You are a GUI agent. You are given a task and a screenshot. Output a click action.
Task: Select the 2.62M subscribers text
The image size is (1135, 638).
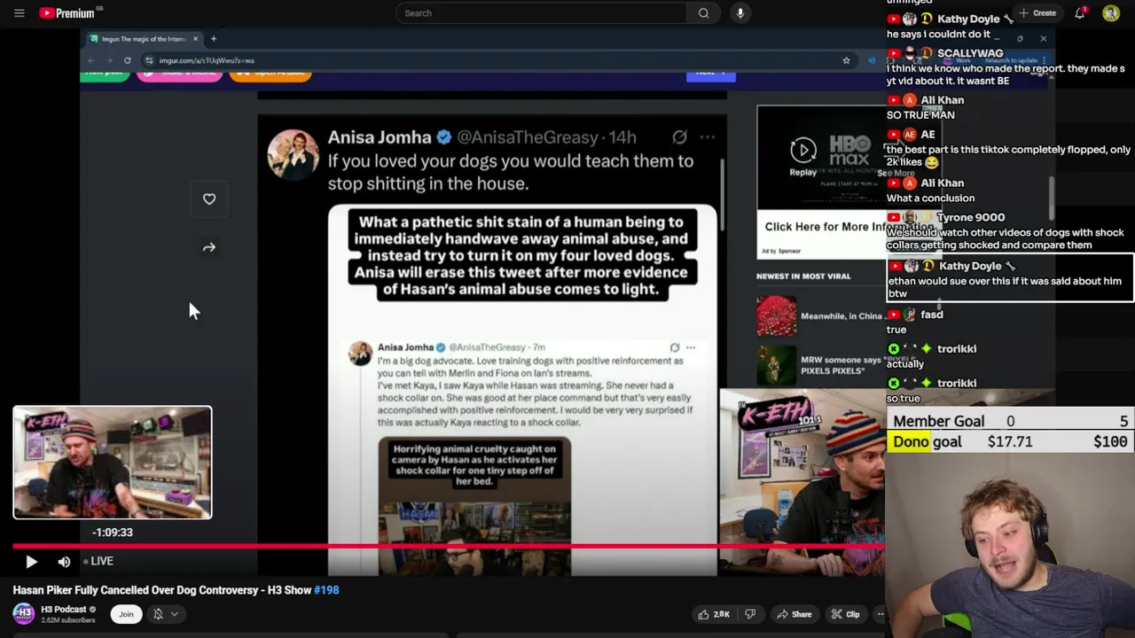tap(68, 620)
